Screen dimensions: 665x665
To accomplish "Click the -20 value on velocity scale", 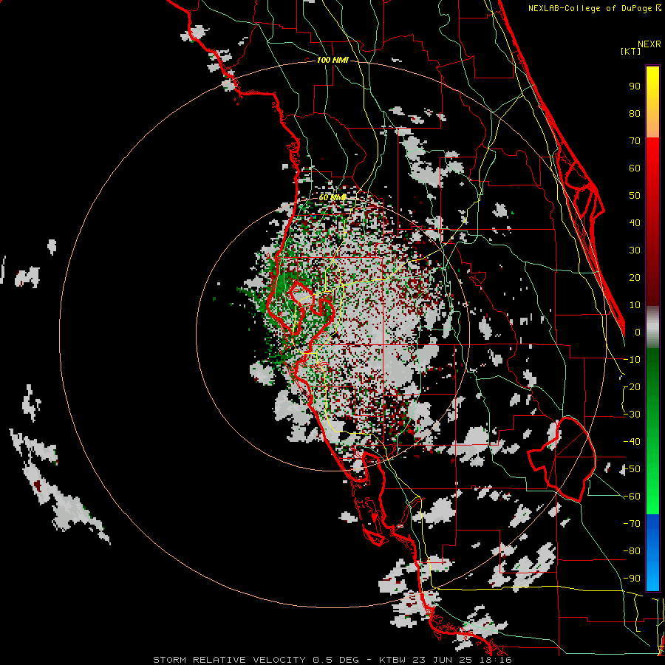I will pyautogui.click(x=632, y=387).
